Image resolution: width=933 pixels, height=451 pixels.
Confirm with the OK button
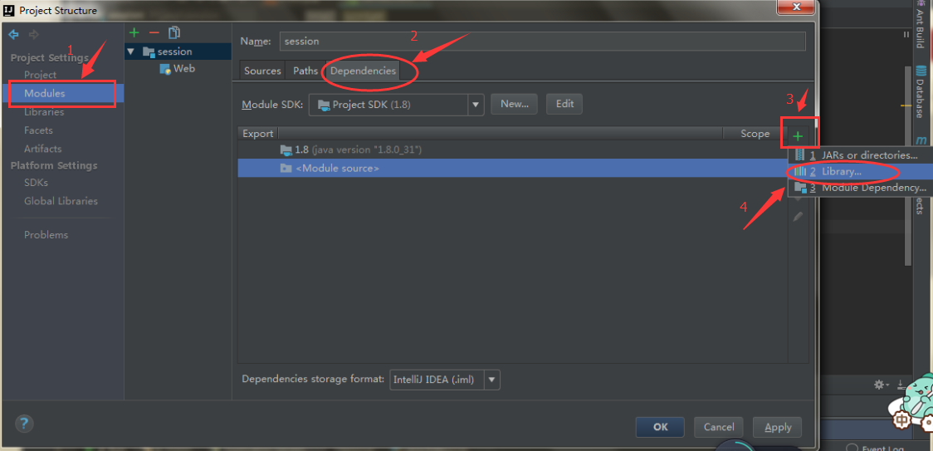pos(660,427)
